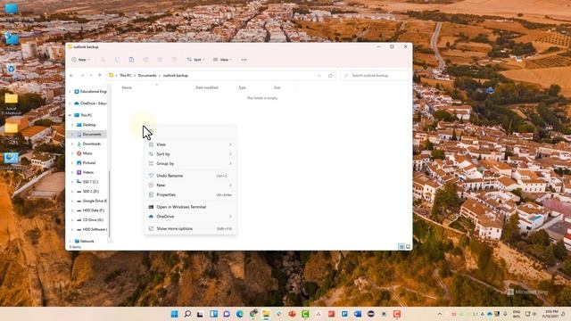Open the Sort dropdown in toolbar

coord(196,60)
